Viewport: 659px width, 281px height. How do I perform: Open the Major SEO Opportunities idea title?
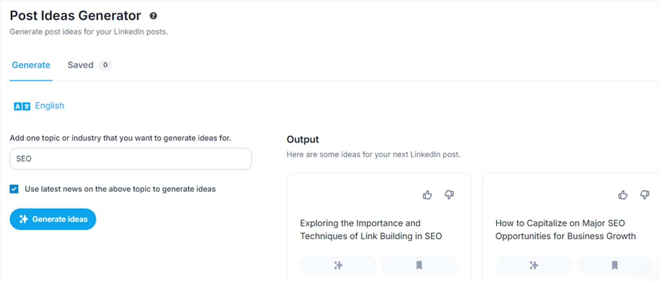tap(565, 230)
